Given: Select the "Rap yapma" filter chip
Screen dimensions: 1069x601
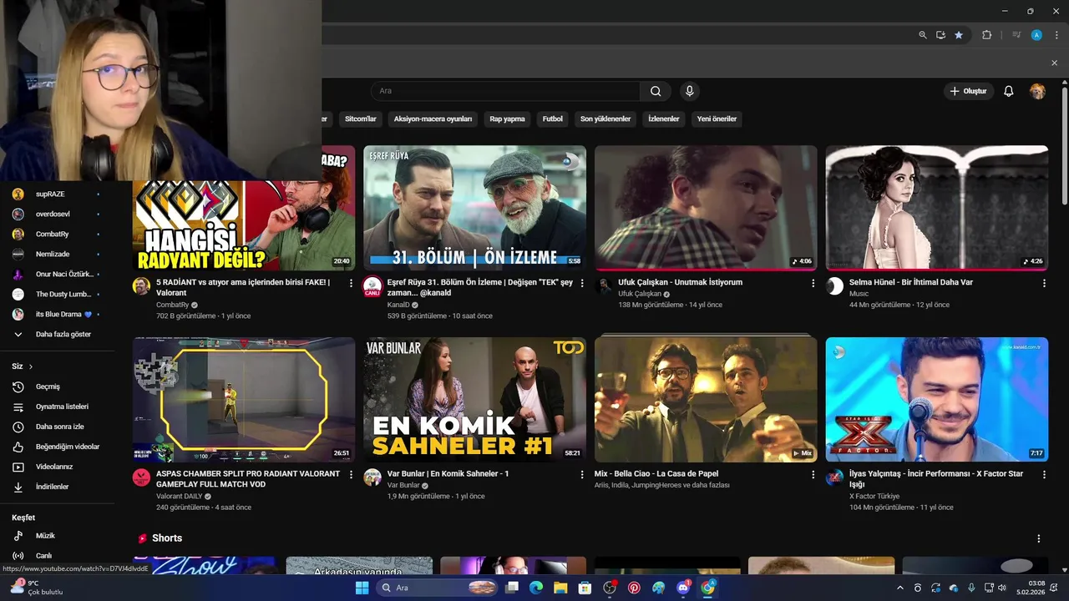Looking at the screenshot, I should [507, 119].
